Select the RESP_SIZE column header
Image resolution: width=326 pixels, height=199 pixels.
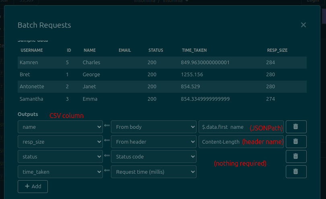(277, 50)
